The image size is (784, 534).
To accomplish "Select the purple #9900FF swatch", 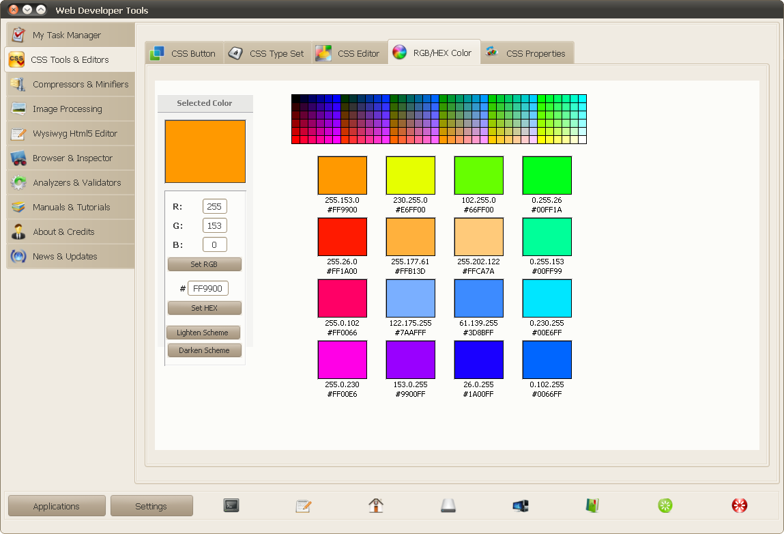I will click(411, 360).
